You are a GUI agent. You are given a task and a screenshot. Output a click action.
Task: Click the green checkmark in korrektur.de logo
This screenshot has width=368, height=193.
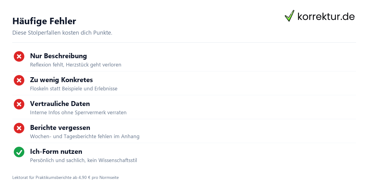[289, 16]
